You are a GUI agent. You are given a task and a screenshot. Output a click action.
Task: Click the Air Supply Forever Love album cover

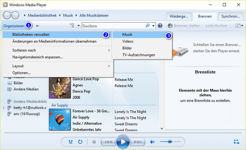pos(60,120)
